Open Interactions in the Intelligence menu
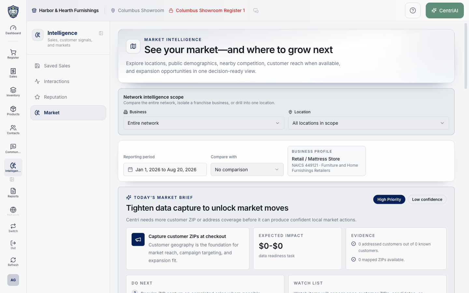The height and width of the screenshot is (293, 469). click(68, 81)
